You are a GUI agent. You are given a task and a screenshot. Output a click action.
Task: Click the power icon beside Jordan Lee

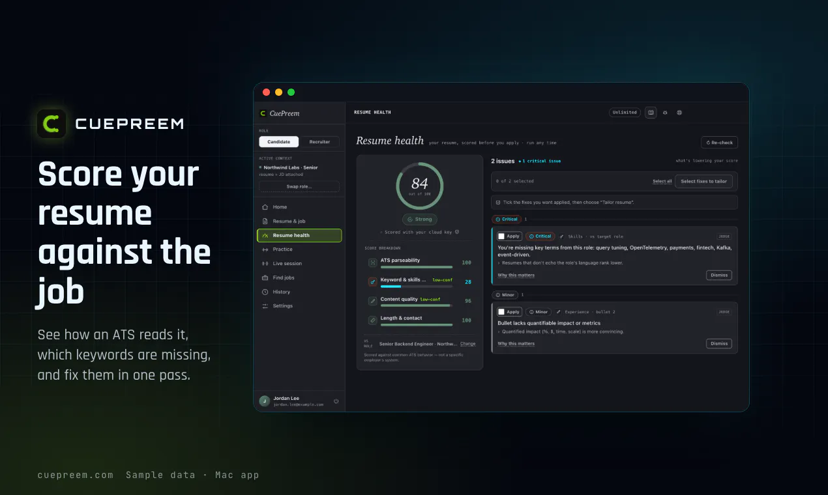click(x=336, y=401)
